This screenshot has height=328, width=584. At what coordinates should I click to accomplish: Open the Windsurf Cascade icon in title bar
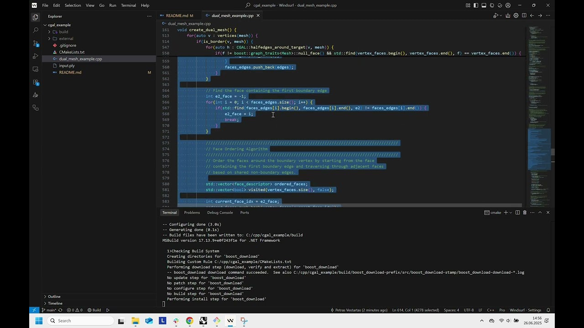coord(492,5)
